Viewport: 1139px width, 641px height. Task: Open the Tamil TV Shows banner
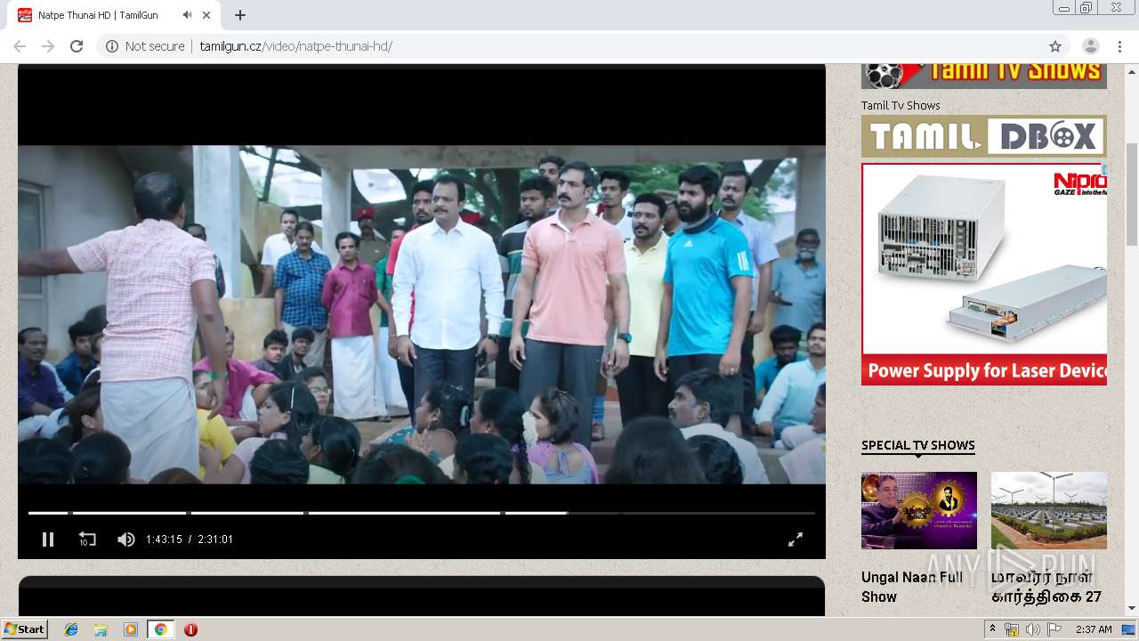984,76
